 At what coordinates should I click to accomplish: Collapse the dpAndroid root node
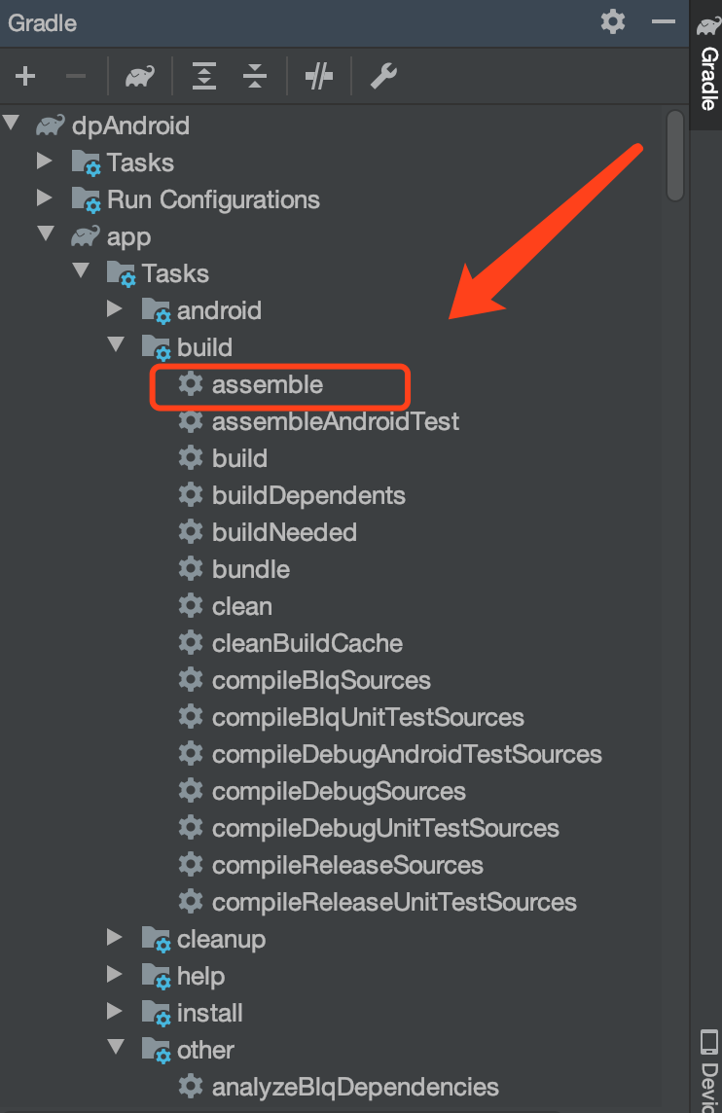pyautogui.click(x=12, y=125)
